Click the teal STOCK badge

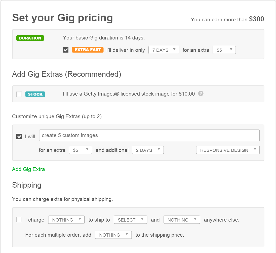pyautogui.click(x=35, y=94)
